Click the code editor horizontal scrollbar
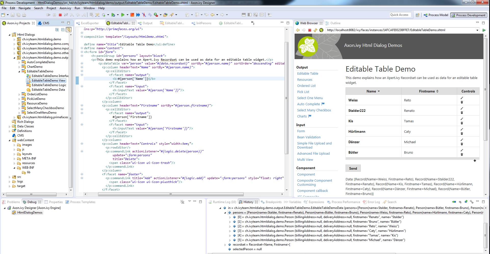 (x=171, y=194)
